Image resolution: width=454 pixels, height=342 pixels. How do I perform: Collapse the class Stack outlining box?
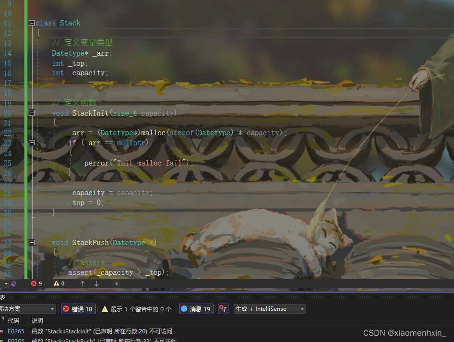32,23
